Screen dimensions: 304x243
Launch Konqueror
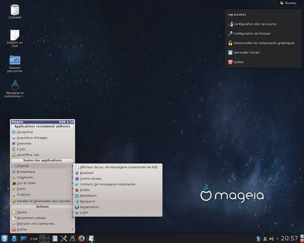(x=118, y=201)
